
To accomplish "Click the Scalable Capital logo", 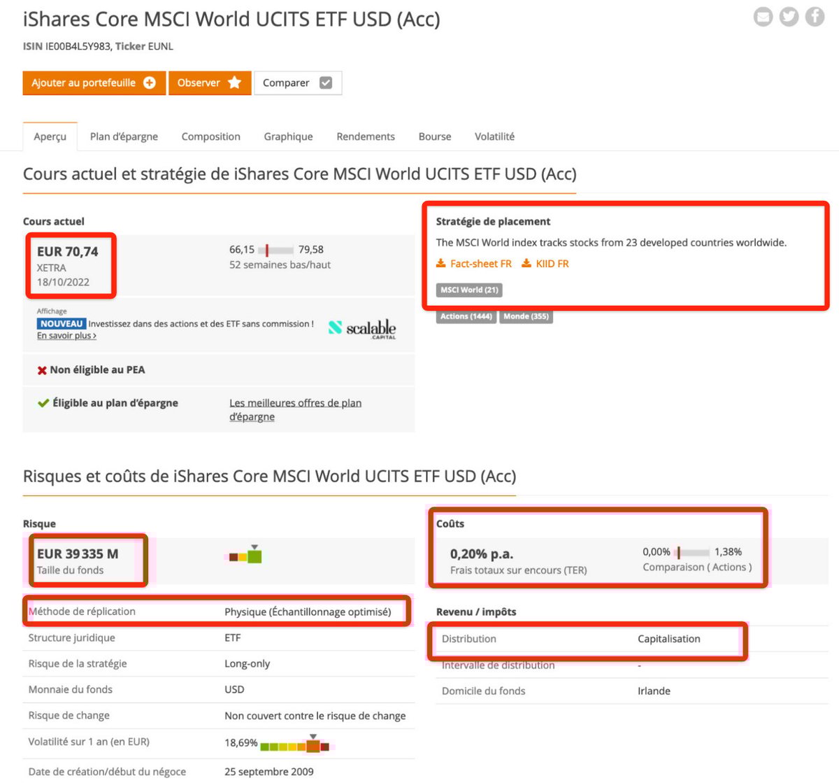I will tap(362, 328).
